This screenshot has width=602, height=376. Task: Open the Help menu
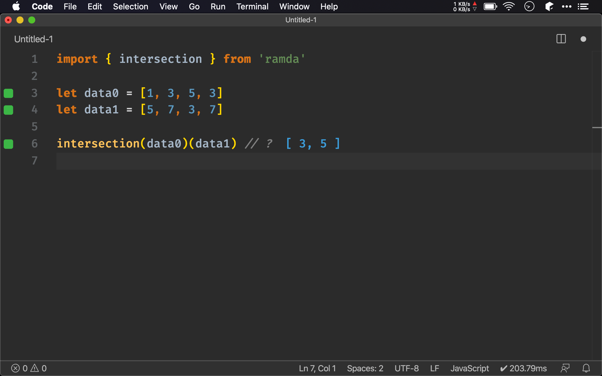coord(329,6)
